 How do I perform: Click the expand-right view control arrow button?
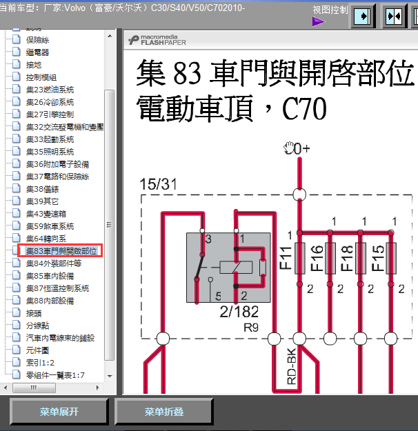point(362,17)
